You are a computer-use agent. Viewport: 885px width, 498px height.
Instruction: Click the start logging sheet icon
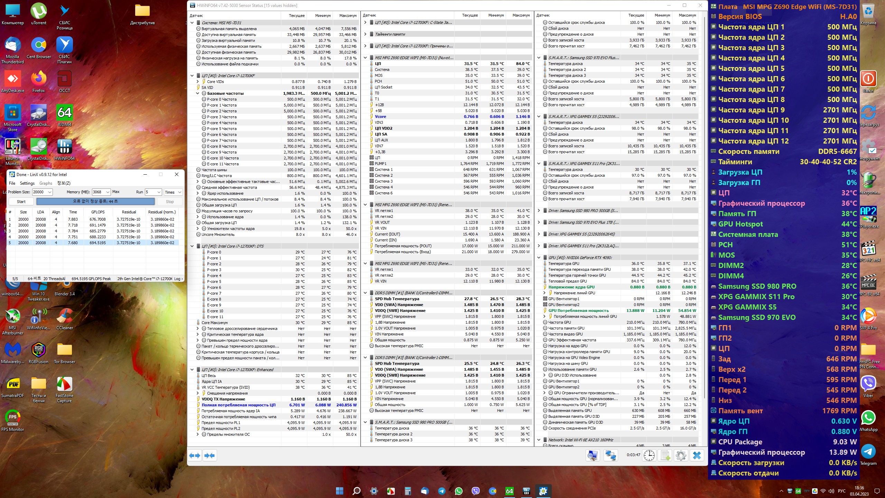pos(665,455)
